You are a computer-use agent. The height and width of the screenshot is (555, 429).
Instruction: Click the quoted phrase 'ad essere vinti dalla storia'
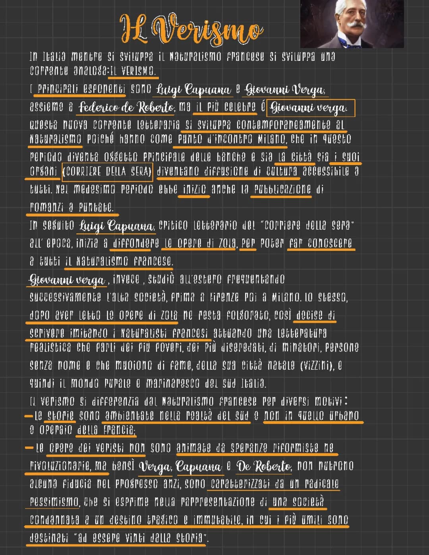[x=141, y=538]
